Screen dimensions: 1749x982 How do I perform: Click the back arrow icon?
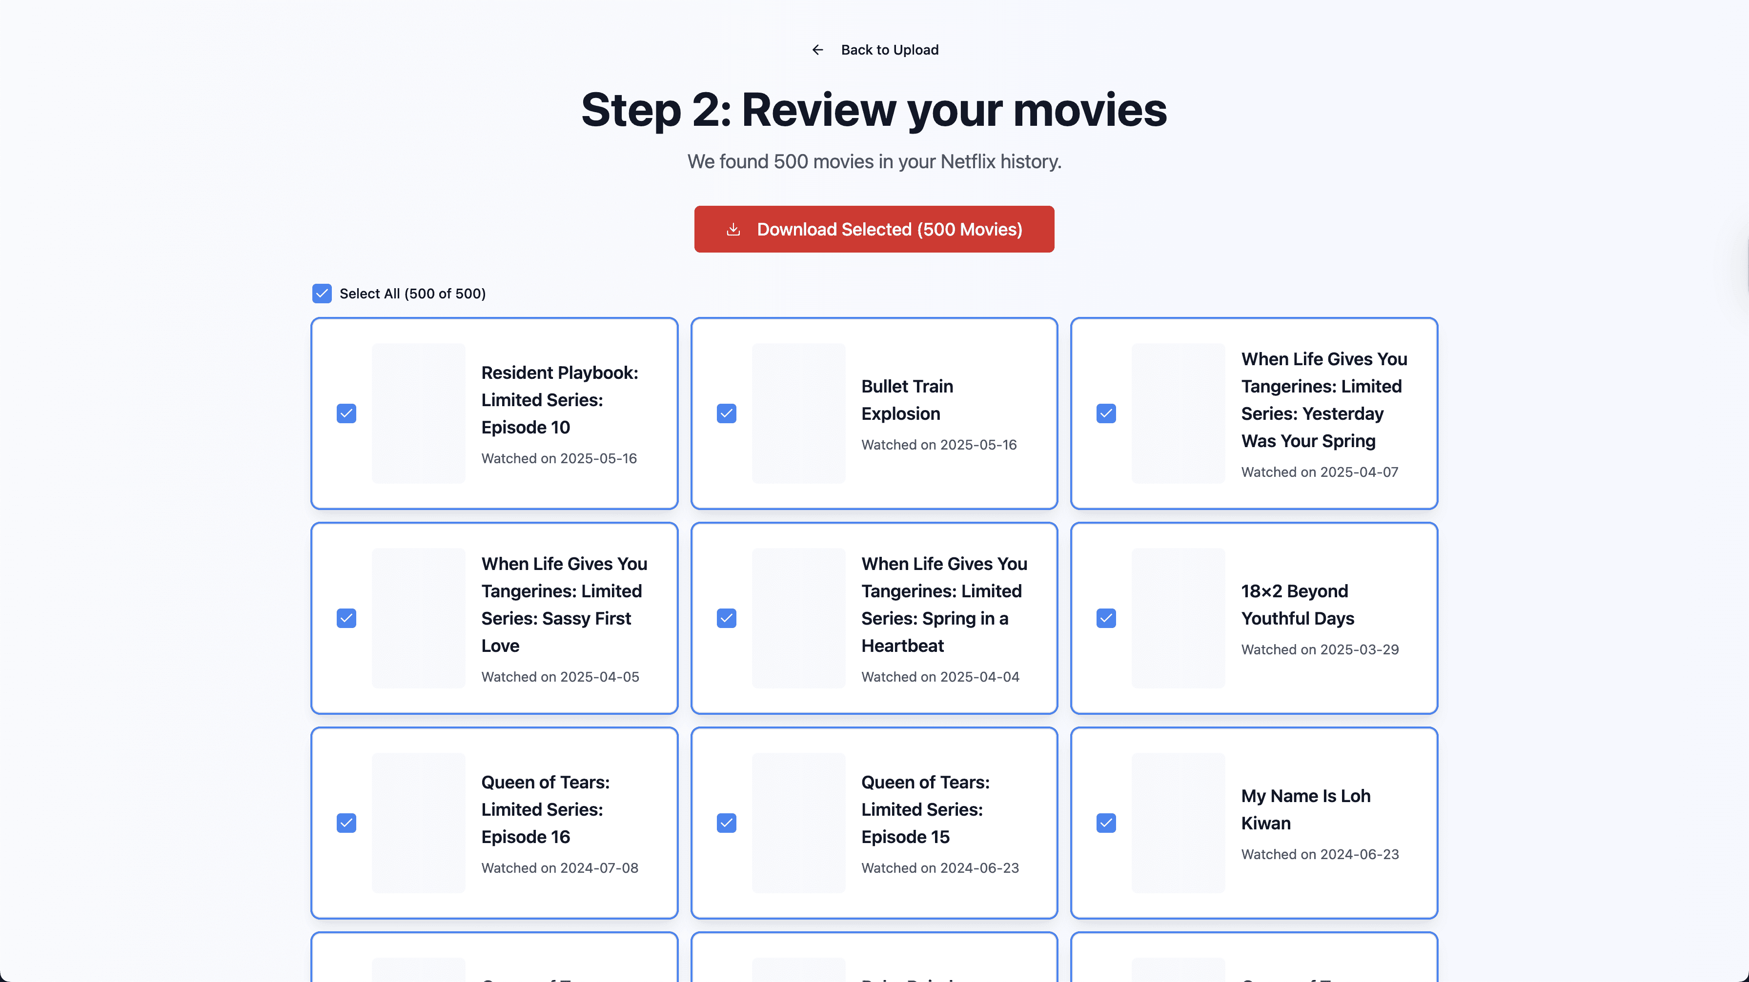(817, 50)
